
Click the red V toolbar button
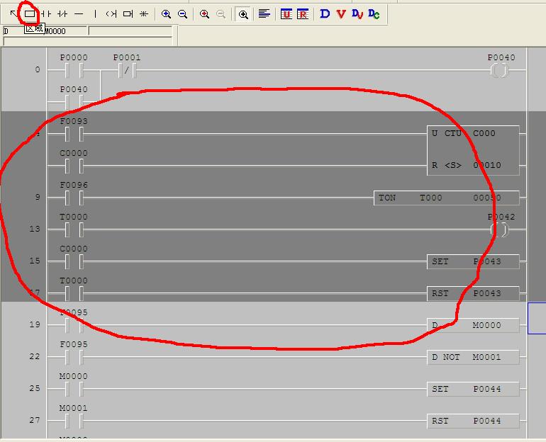click(340, 13)
